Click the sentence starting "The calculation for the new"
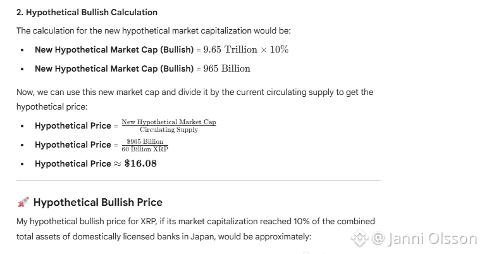This screenshot has height=254, width=482. coord(153,30)
